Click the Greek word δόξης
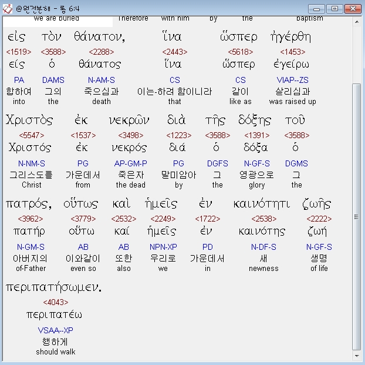The image size is (365, 365). coord(255,120)
